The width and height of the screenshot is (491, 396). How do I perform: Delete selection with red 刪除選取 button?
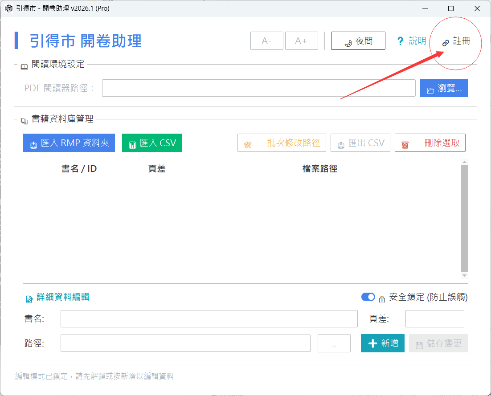(430, 143)
